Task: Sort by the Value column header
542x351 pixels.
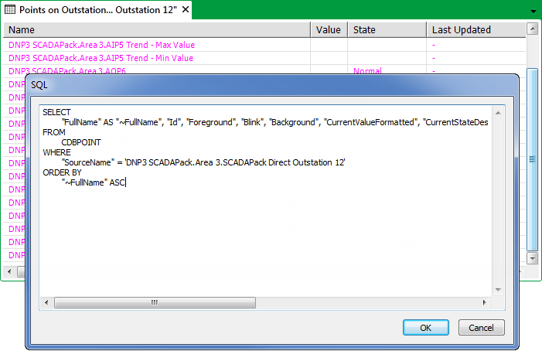Action: pos(329,29)
